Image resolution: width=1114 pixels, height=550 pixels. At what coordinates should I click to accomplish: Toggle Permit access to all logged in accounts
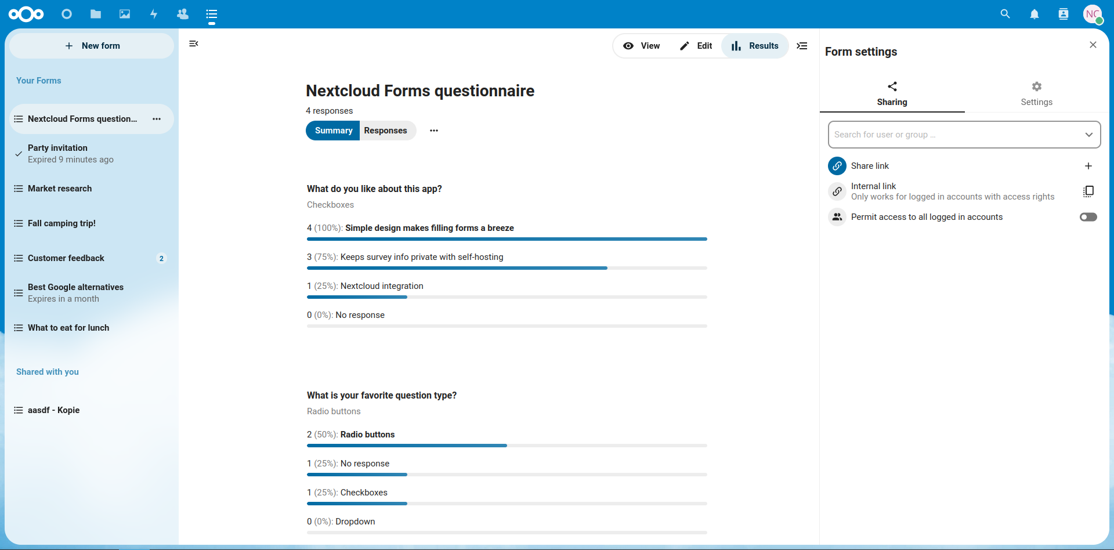[x=1088, y=217]
